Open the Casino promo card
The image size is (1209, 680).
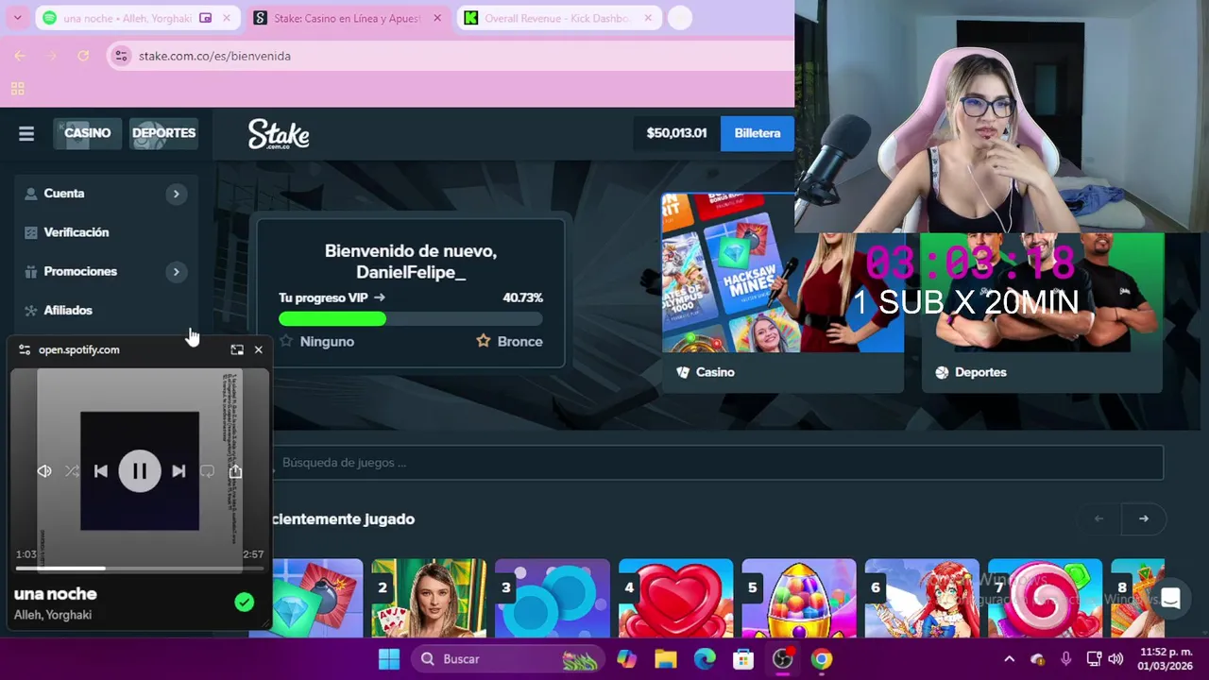point(782,292)
